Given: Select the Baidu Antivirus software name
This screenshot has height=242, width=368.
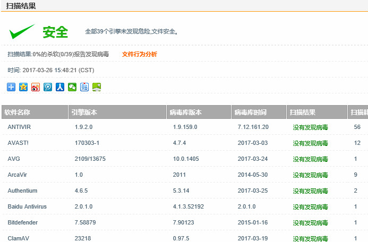Looking at the screenshot, I should click(x=27, y=206).
